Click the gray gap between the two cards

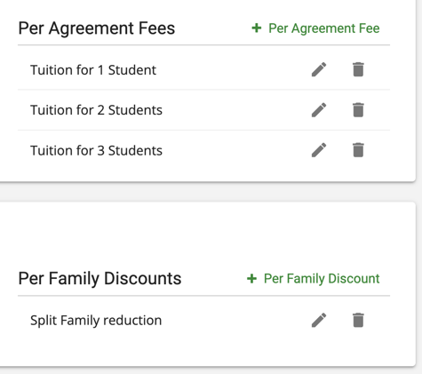207,193
